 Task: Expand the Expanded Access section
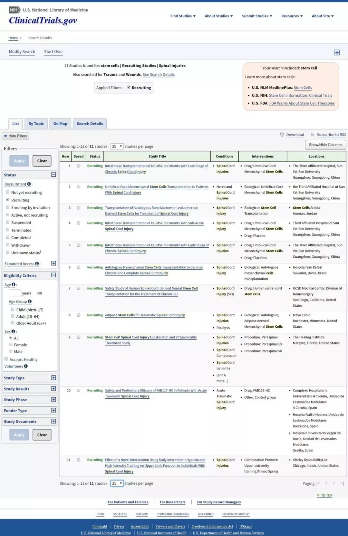[x=53, y=263]
